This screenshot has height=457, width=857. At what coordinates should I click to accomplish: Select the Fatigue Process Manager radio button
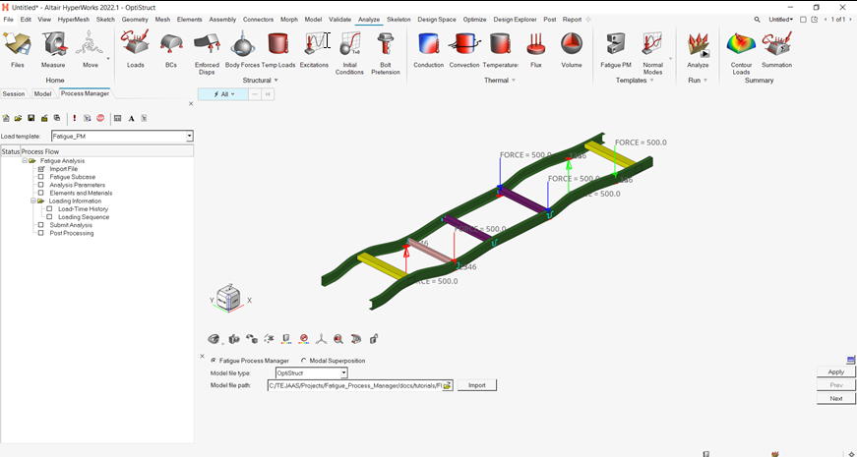click(214, 361)
